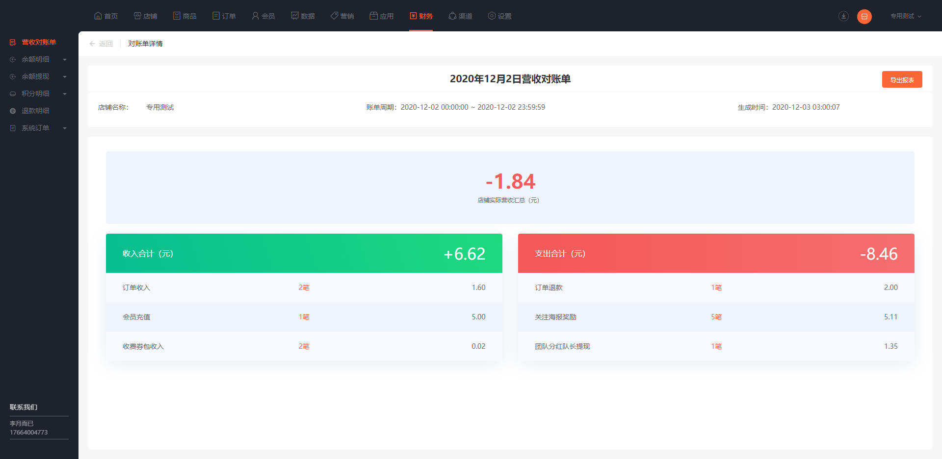The height and width of the screenshot is (459, 942).
Task: Select 积分明细 in the sidebar
Action: point(35,94)
